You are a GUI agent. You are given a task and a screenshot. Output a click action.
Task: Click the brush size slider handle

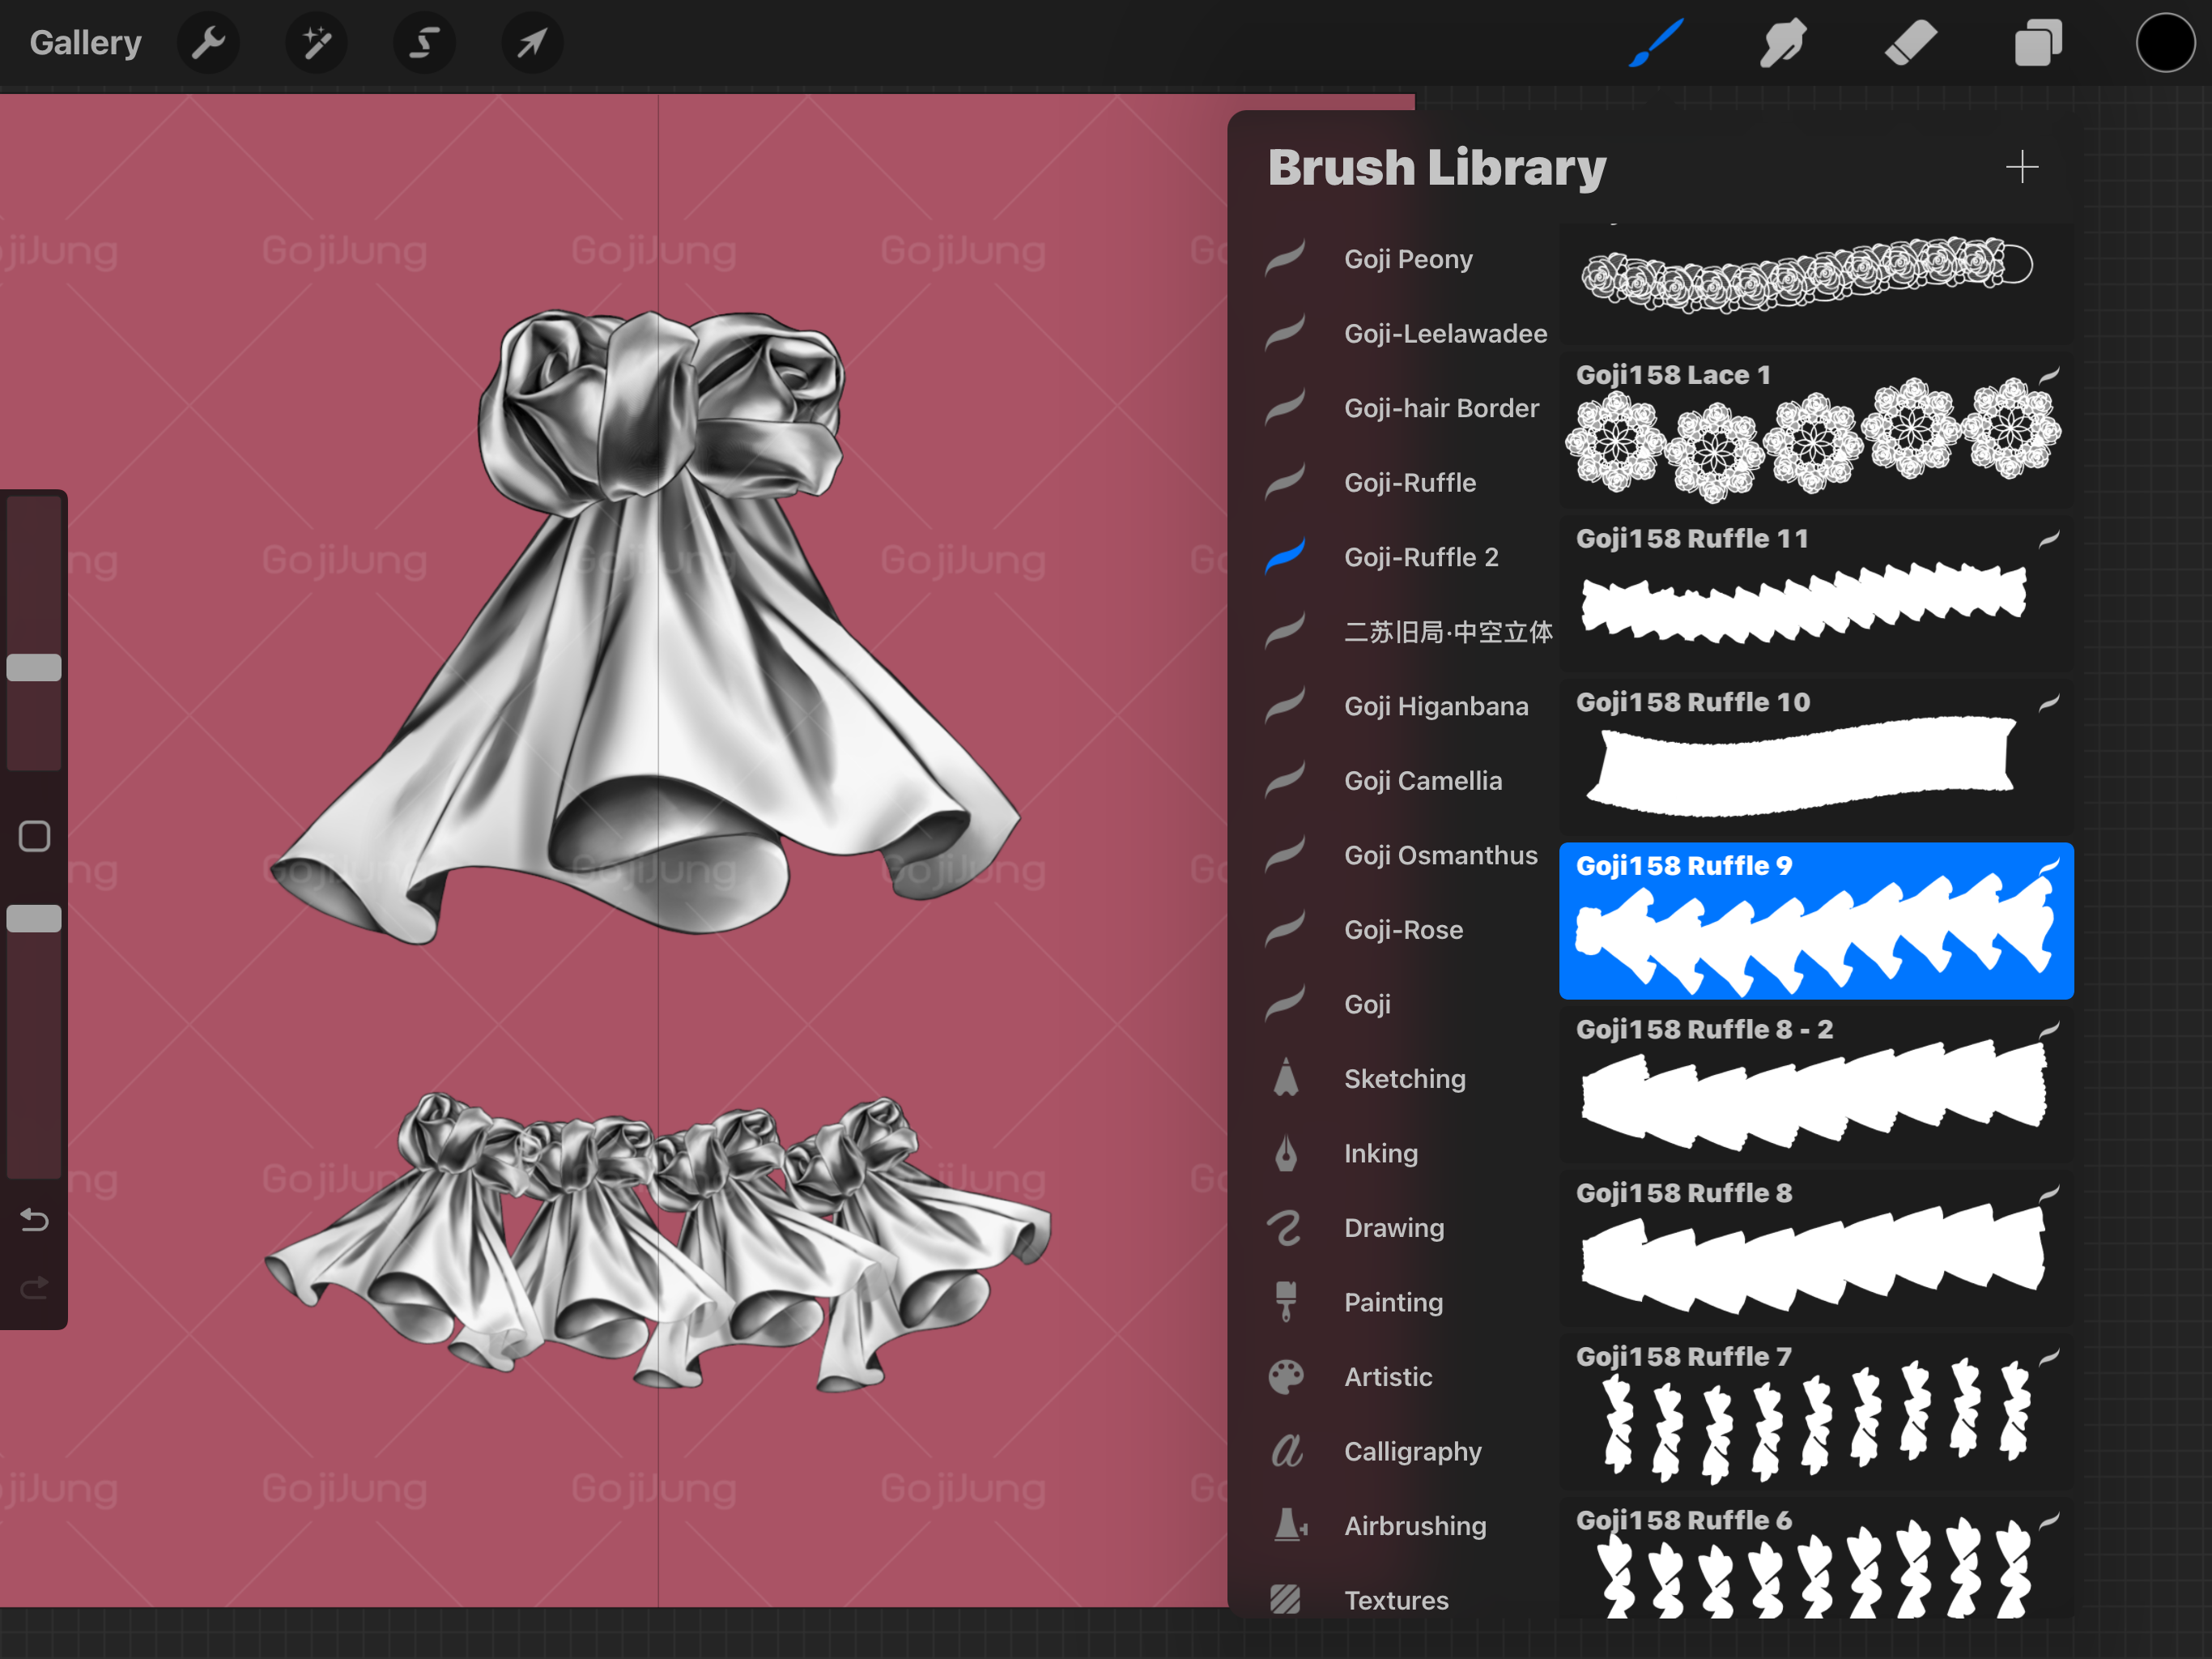(x=34, y=667)
